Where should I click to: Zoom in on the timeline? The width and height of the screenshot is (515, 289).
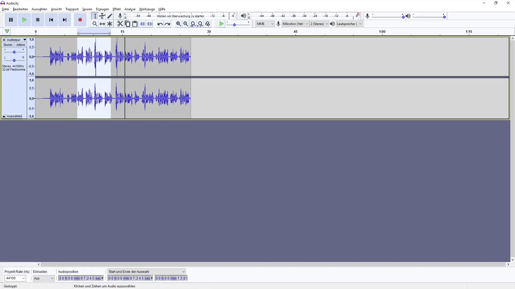click(x=178, y=24)
